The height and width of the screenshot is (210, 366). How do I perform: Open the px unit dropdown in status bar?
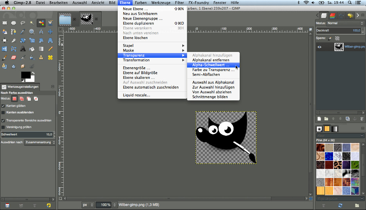tap(88, 205)
